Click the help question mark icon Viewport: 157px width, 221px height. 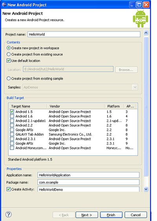(9, 214)
